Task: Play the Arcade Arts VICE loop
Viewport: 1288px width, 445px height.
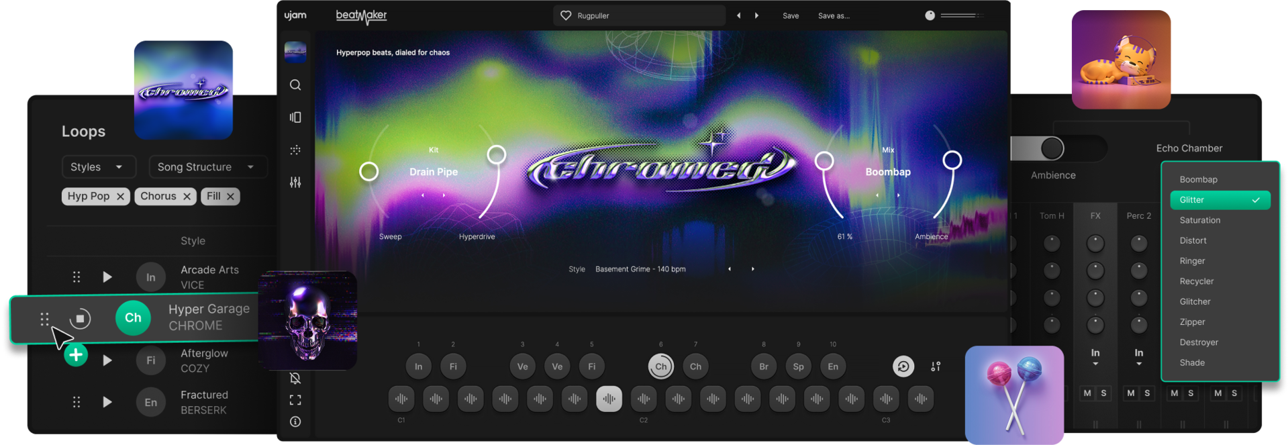Action: [107, 277]
